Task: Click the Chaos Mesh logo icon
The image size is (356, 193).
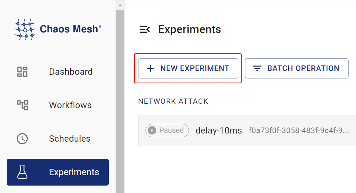Action: pyautogui.click(x=25, y=29)
